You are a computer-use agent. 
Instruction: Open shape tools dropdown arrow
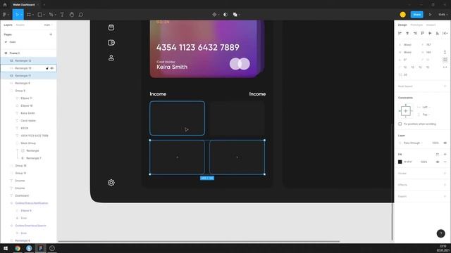(x=44, y=15)
